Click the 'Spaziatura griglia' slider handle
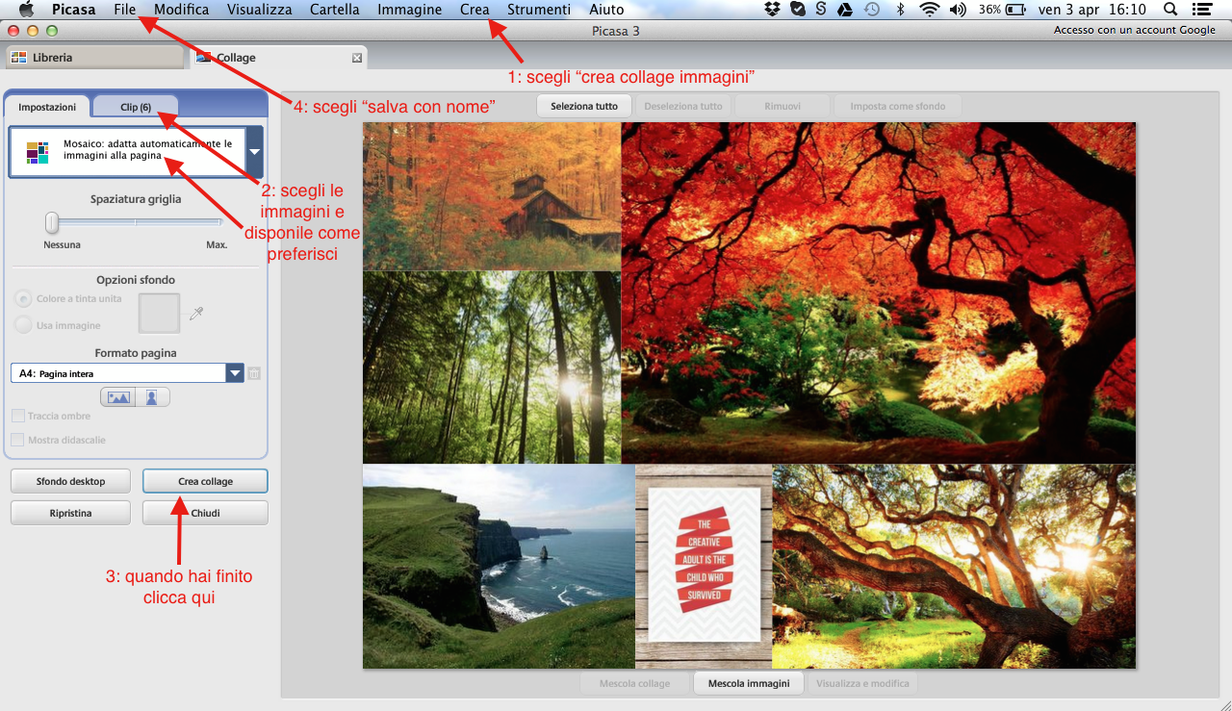Screen dimensions: 1232x711 [52, 222]
